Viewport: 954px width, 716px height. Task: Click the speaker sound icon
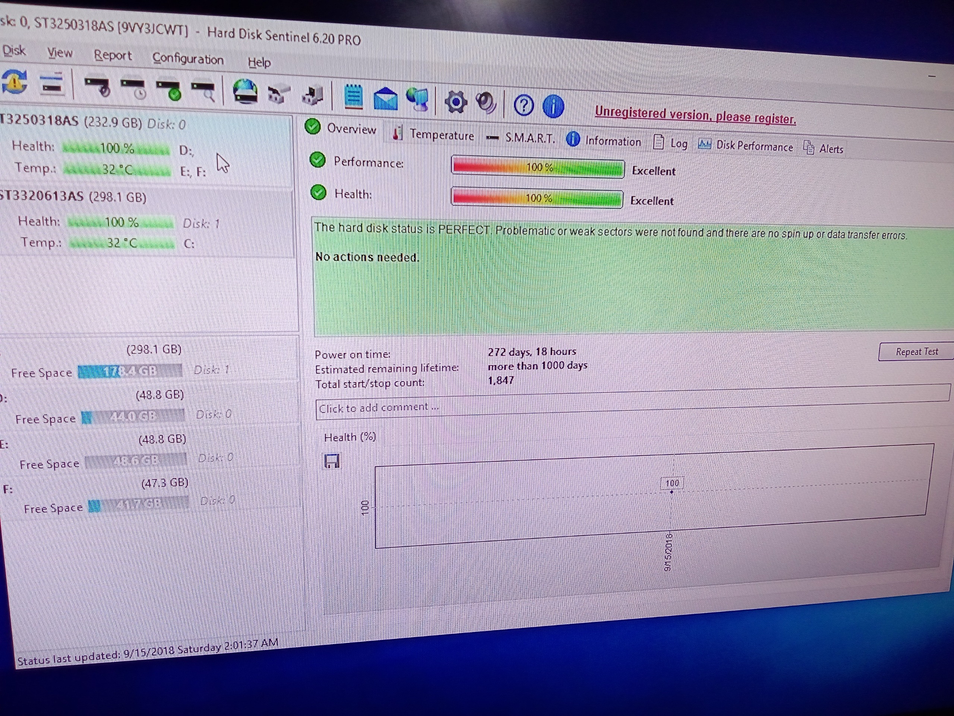point(486,103)
